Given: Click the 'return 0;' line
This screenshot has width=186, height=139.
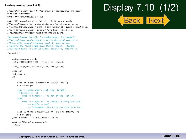Looking at the screenshot, I should point(18,125).
